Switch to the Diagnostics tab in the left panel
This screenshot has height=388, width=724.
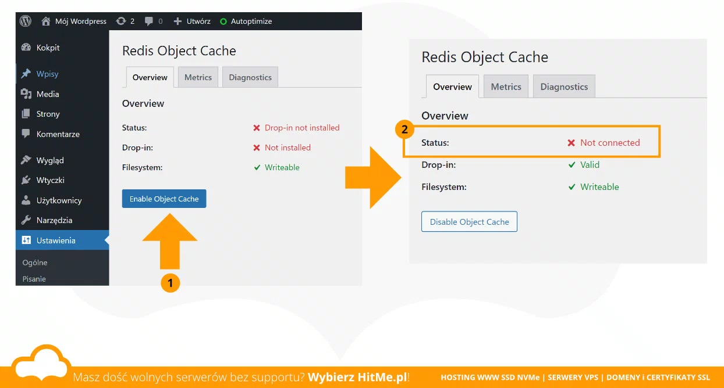250,77
